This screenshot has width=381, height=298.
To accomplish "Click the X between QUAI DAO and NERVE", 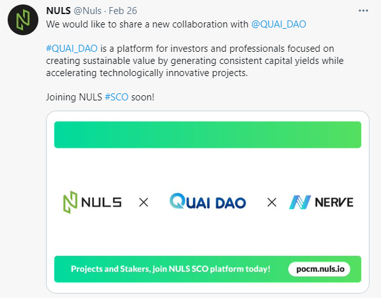I will [272, 202].
